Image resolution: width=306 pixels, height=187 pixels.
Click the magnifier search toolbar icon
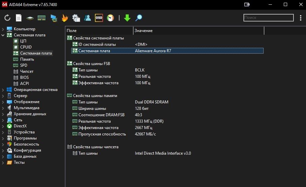(x=139, y=18)
